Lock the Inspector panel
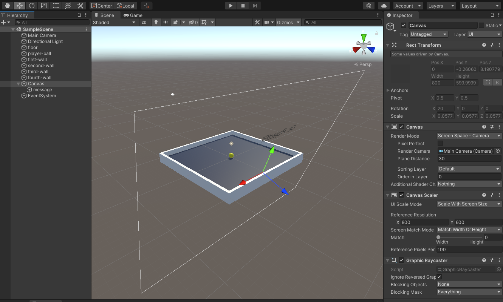The width and height of the screenshot is (503, 302). click(x=492, y=15)
